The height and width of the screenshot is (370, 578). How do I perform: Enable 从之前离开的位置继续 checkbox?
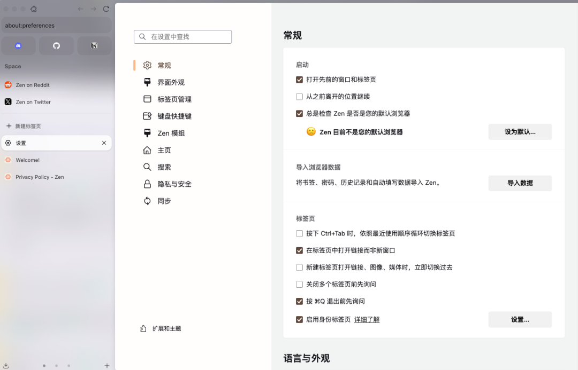coord(299,97)
